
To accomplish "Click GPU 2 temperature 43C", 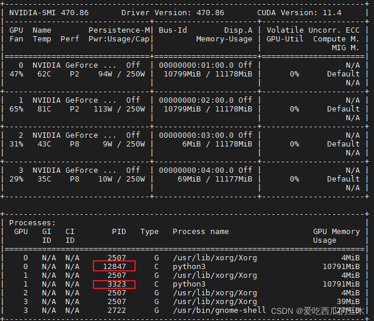I will [x=44, y=144].
